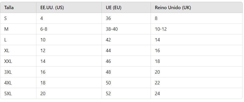Select the UK value 20 cell
This screenshot has height=102, width=244.
(197, 72)
